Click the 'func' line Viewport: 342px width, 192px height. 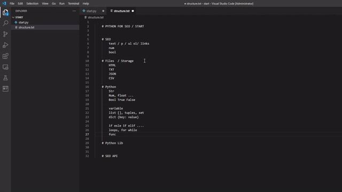[112, 134]
